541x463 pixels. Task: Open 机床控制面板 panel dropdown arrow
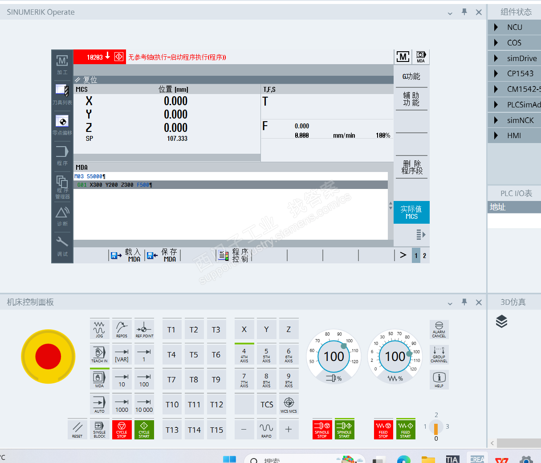coord(450,303)
